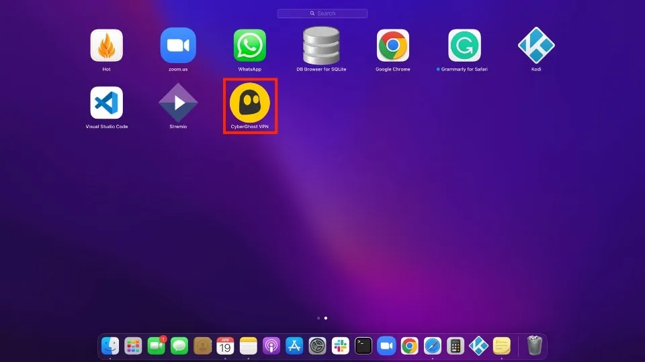Open Podcasts from the Dock

pyautogui.click(x=271, y=346)
